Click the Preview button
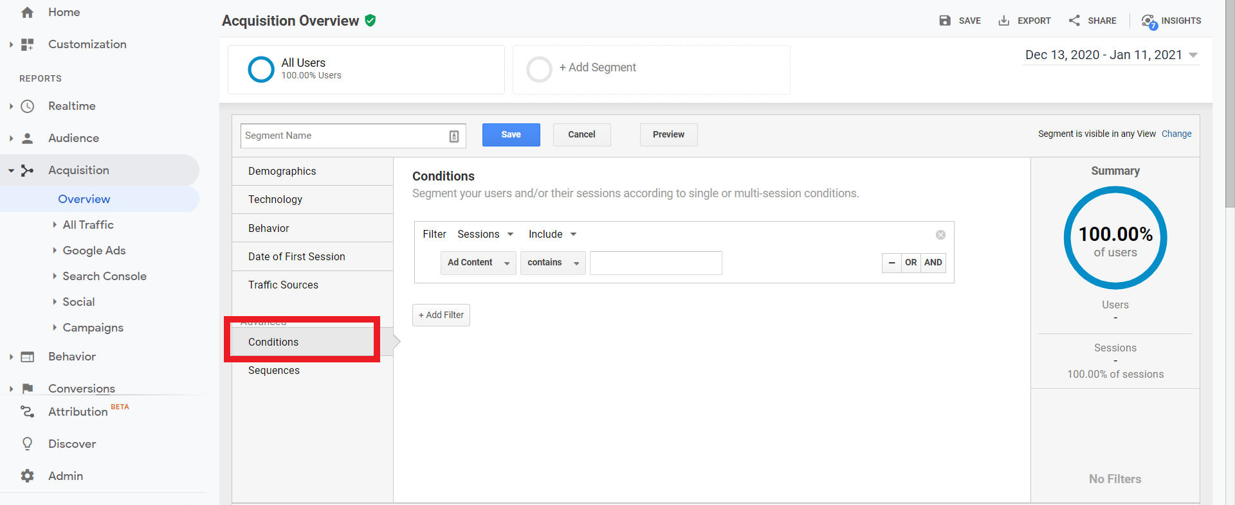The width and height of the screenshot is (1235, 505). coord(669,135)
